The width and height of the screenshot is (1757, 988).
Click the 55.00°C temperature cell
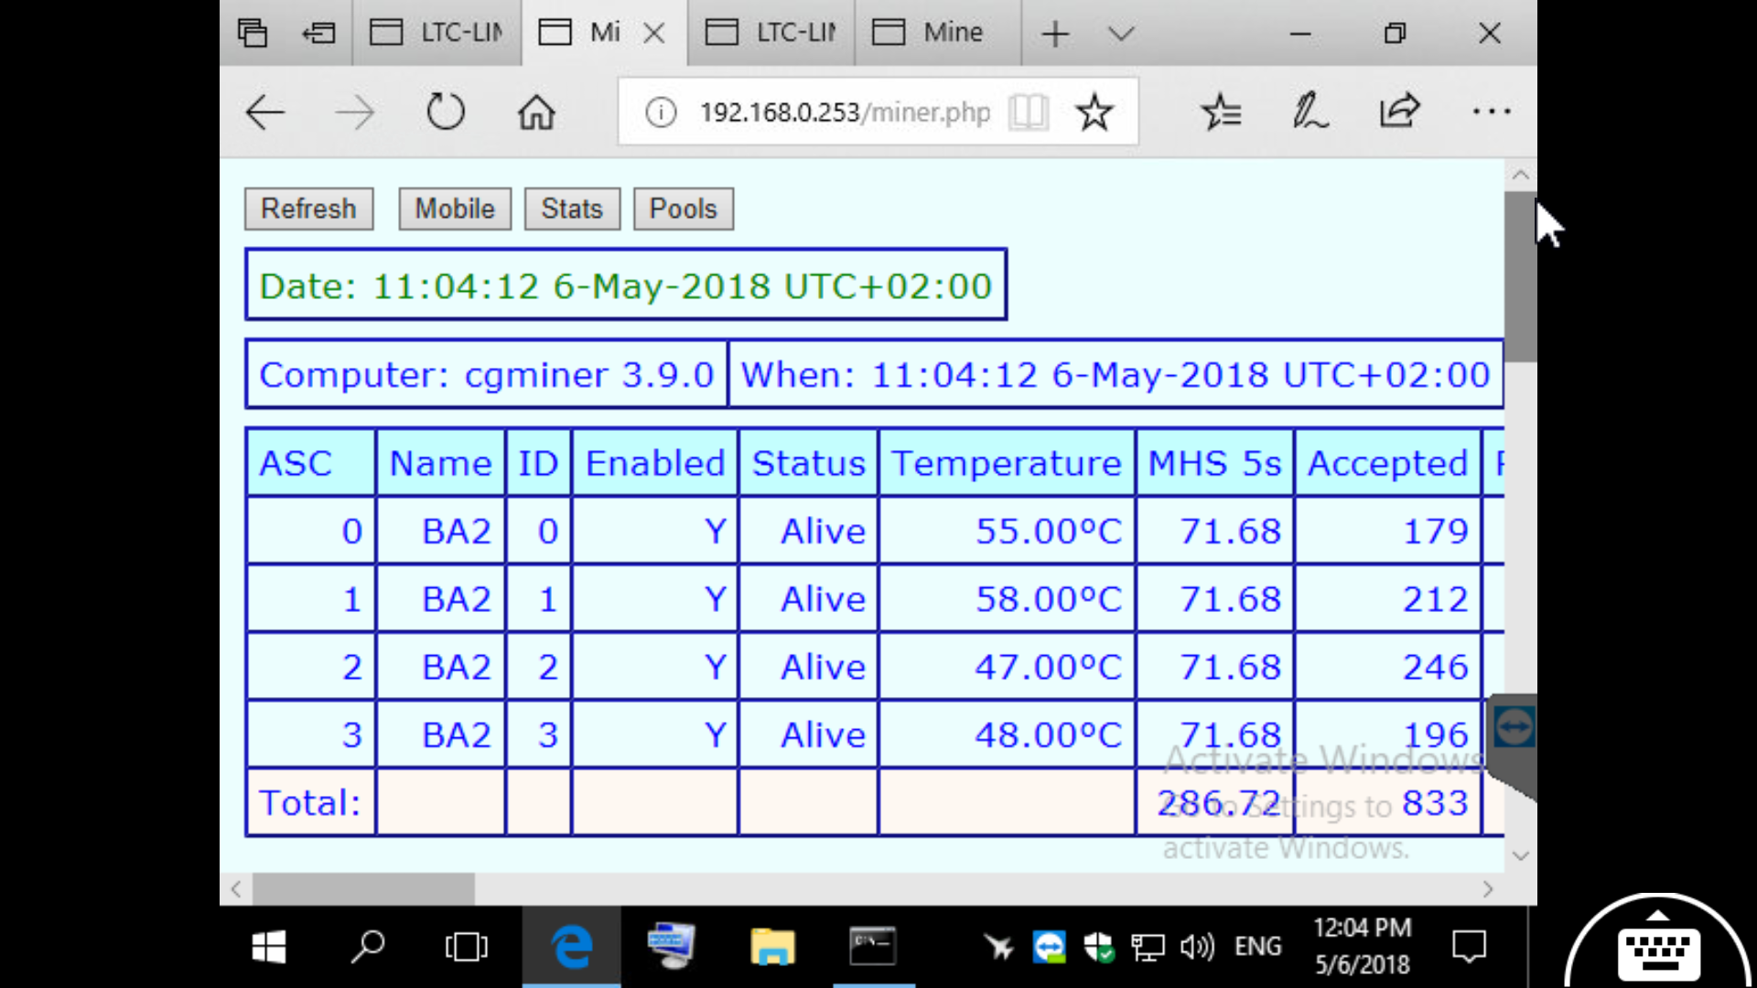coord(1007,531)
